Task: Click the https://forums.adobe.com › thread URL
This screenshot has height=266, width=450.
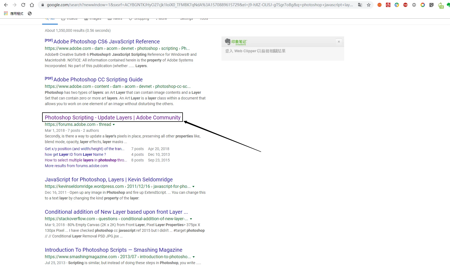Action: coord(78,125)
